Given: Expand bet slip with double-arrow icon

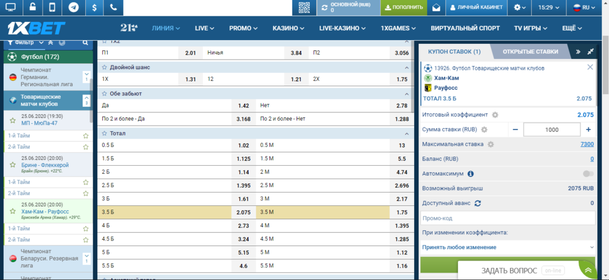Looking at the screenshot, I should 577,52.
